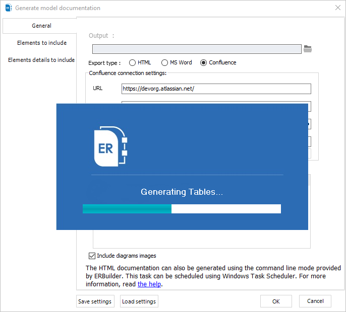Select the MS Word export type
This screenshot has height=312, width=346.
pyautogui.click(x=177, y=63)
